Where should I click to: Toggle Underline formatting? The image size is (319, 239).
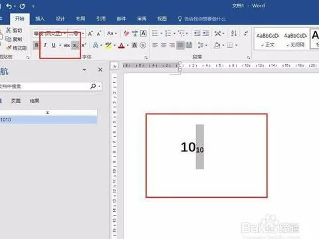[54, 45]
